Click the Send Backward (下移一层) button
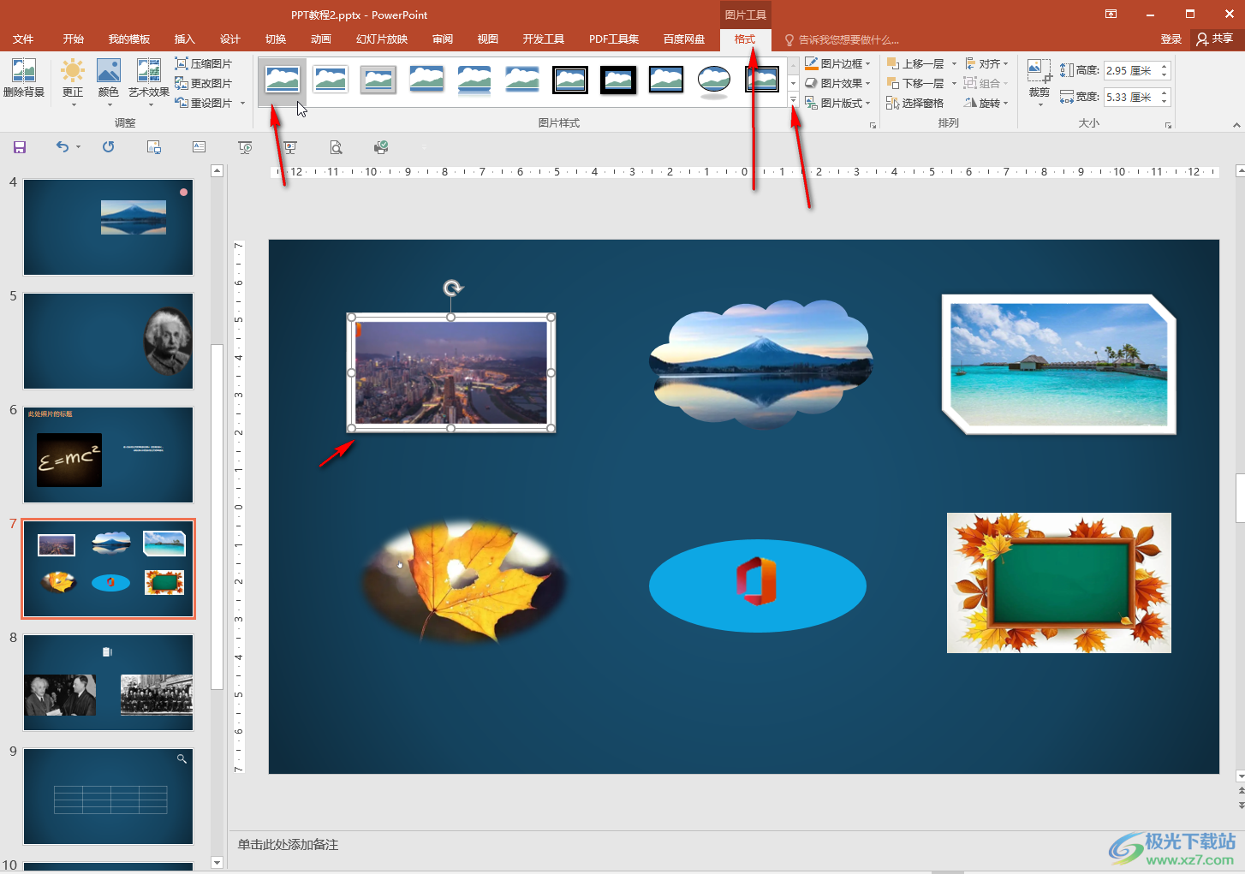 [x=915, y=83]
